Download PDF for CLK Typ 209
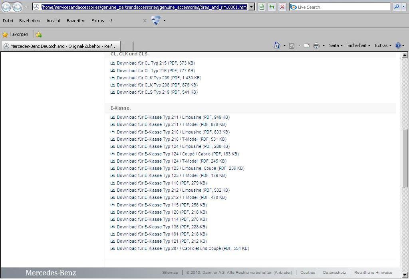409x279 pixels. click(159, 78)
